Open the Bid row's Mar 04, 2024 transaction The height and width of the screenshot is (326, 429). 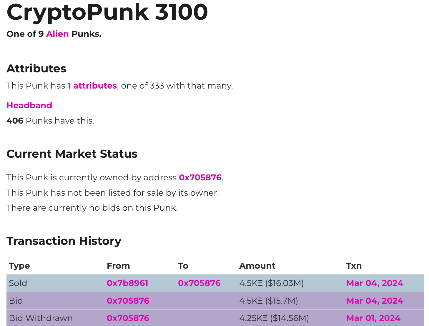[x=375, y=301]
